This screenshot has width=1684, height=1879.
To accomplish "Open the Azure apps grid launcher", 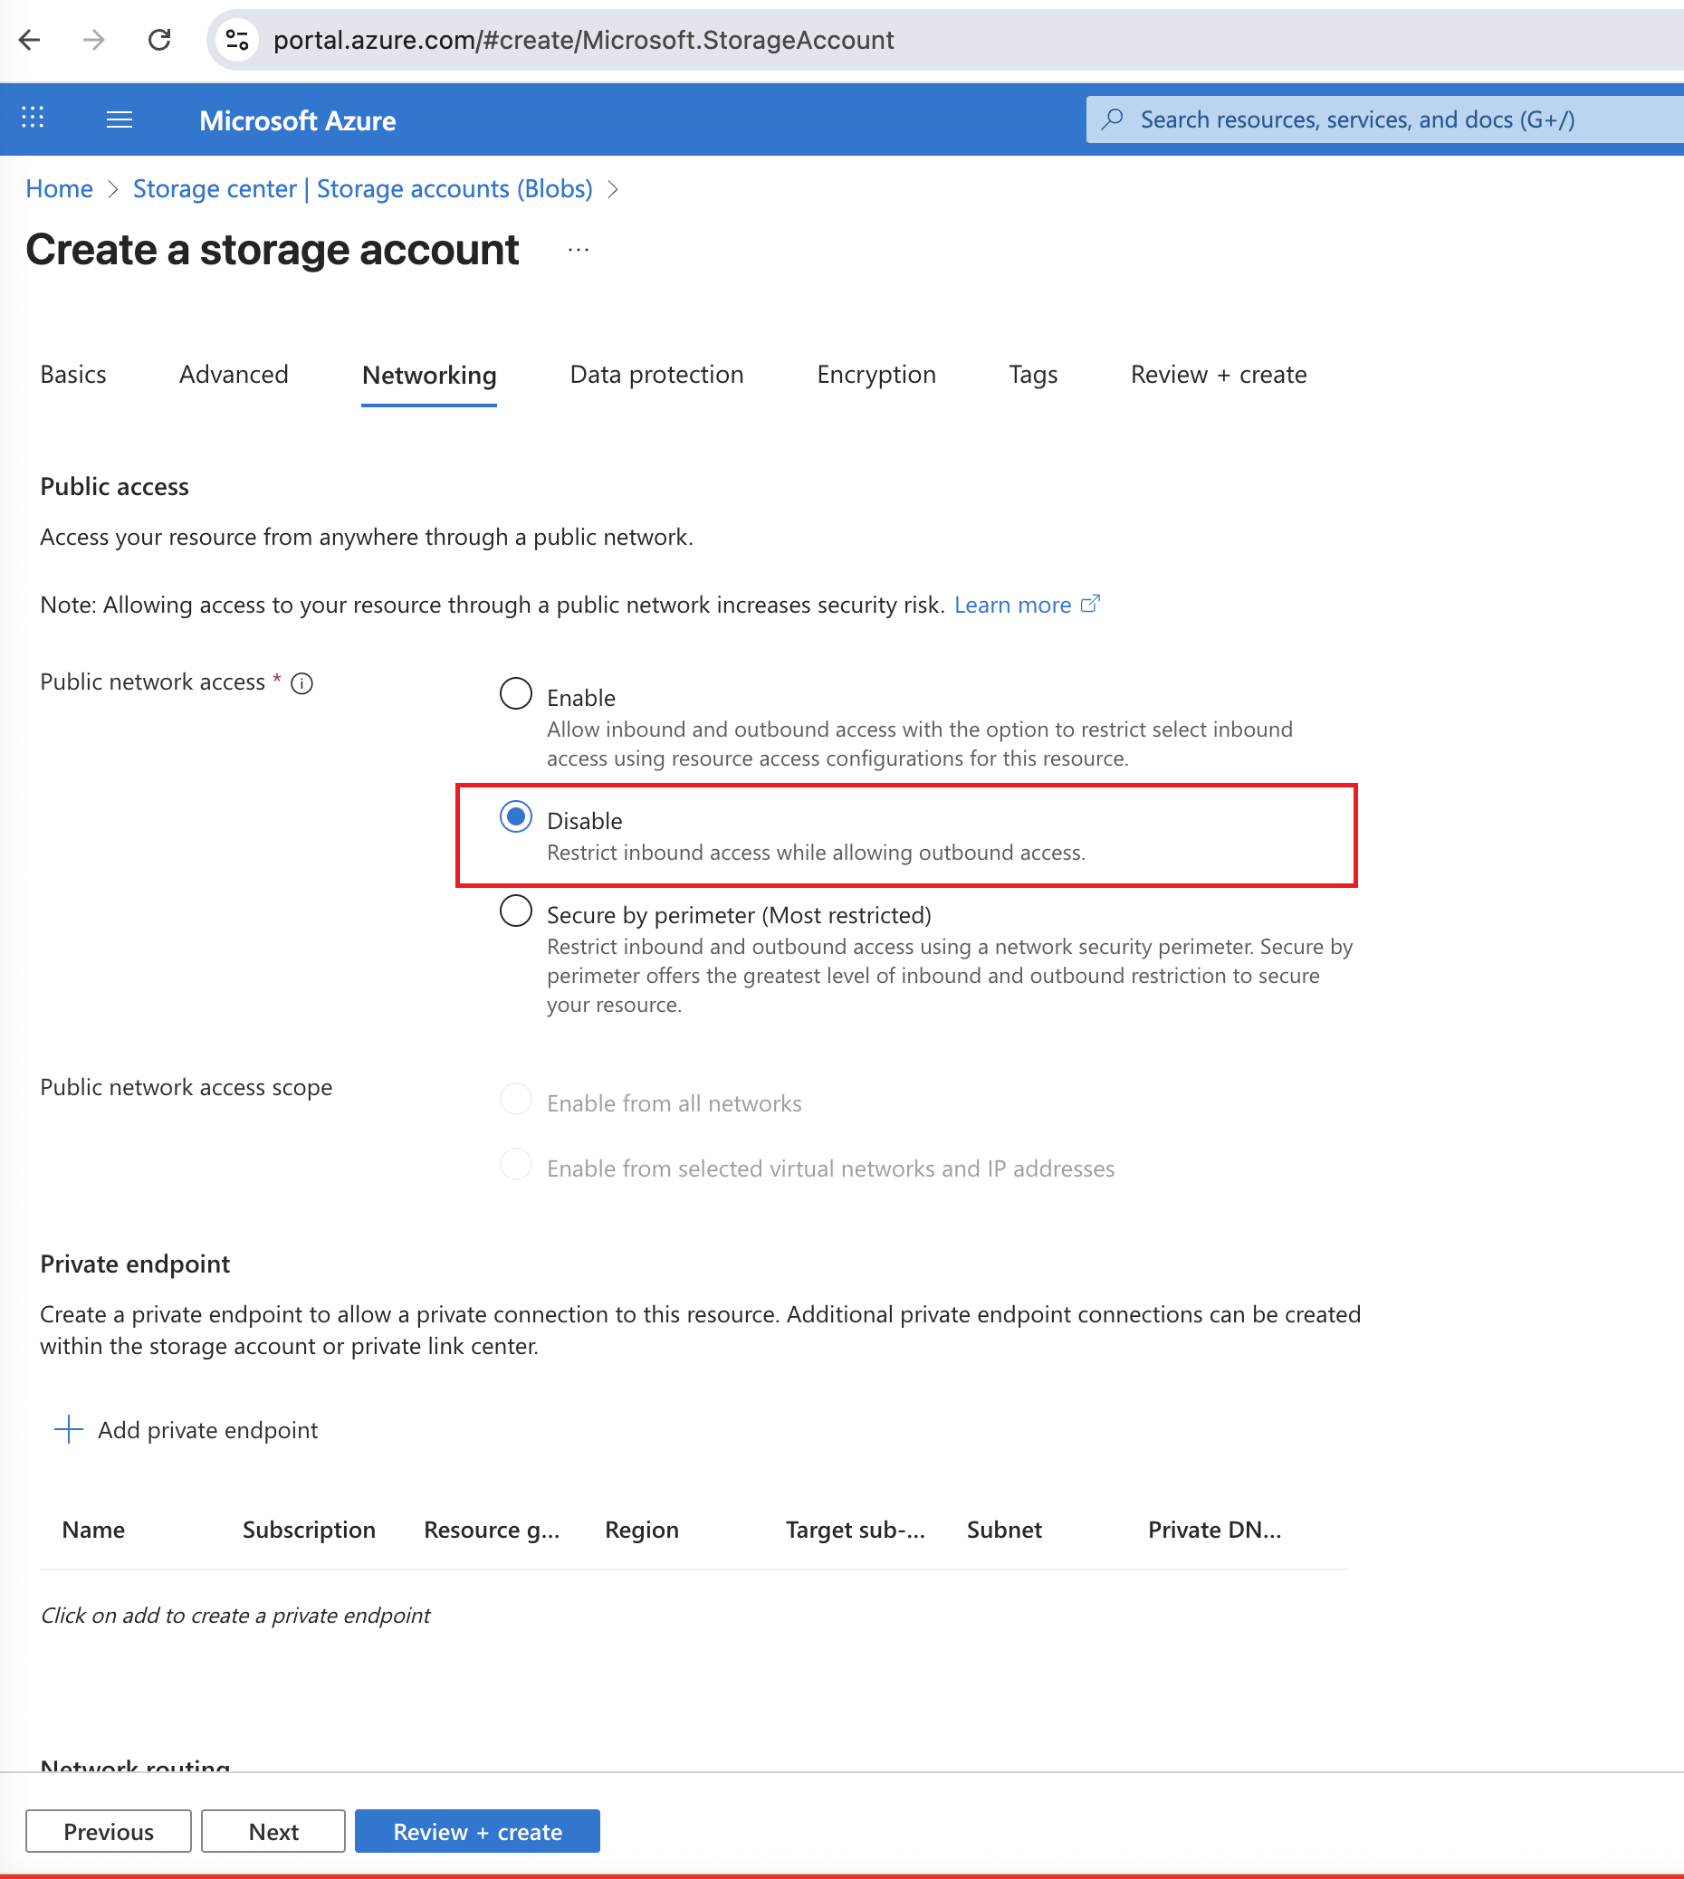I will [33, 119].
